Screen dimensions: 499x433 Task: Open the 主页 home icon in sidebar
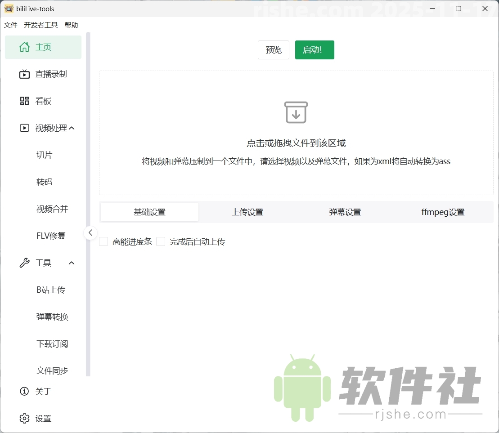point(24,47)
